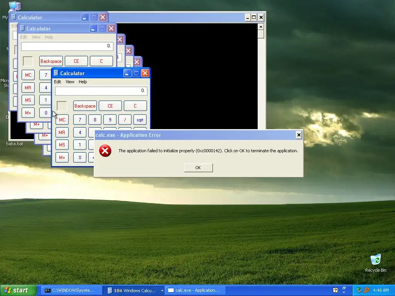Screen dimensions: 395x296
Task: Click the memory indicator box in front Calculator
Action: pos(62,106)
